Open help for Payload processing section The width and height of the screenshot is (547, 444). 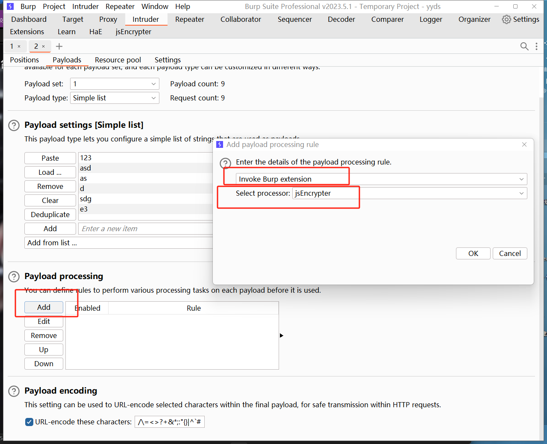pyautogui.click(x=14, y=276)
